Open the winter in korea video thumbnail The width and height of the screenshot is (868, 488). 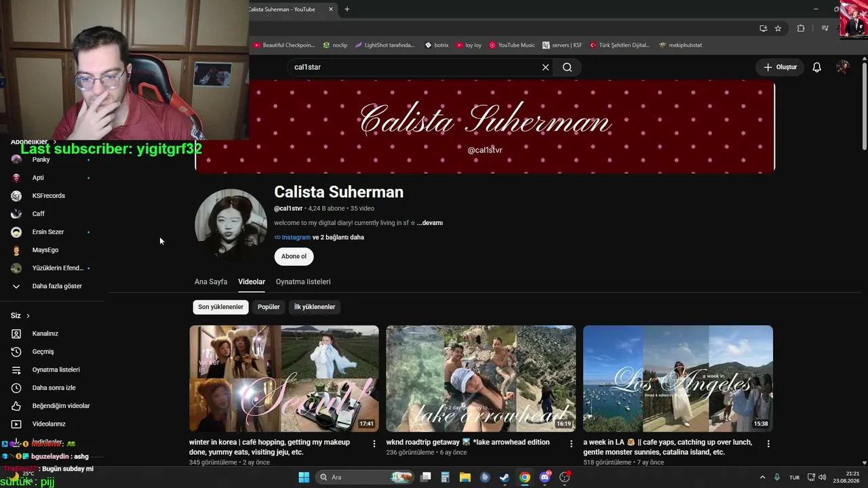tap(284, 378)
